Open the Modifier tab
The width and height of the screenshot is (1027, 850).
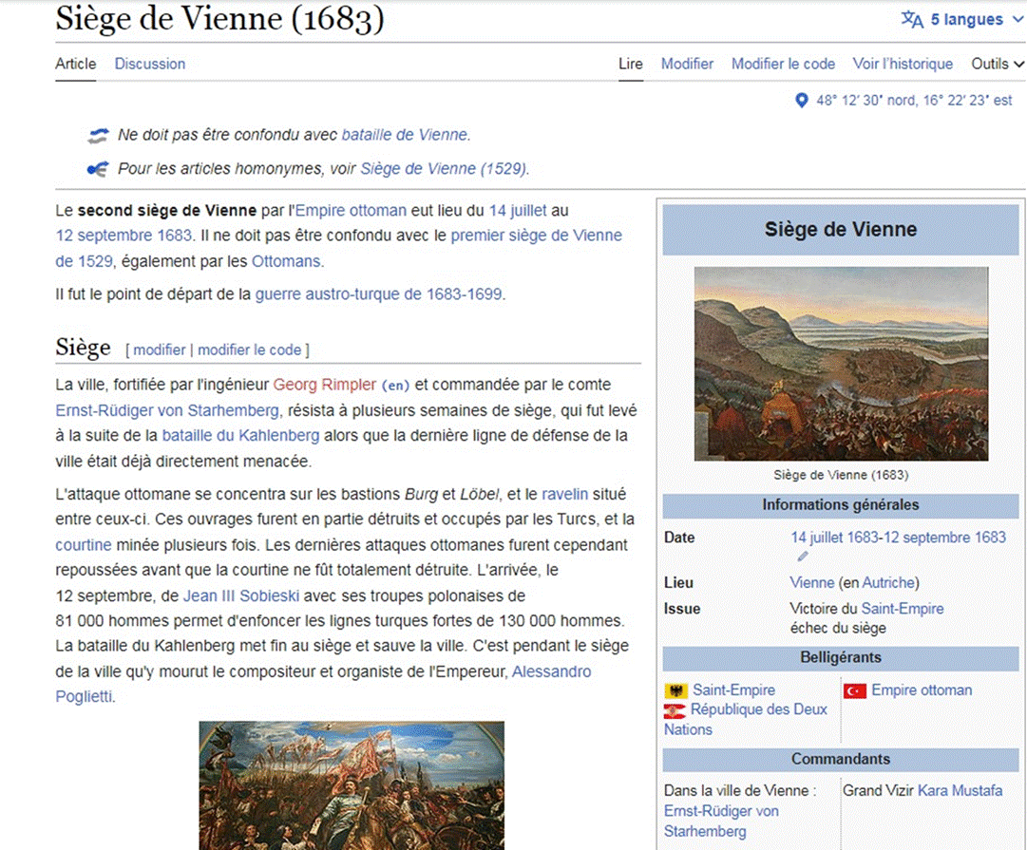point(687,64)
